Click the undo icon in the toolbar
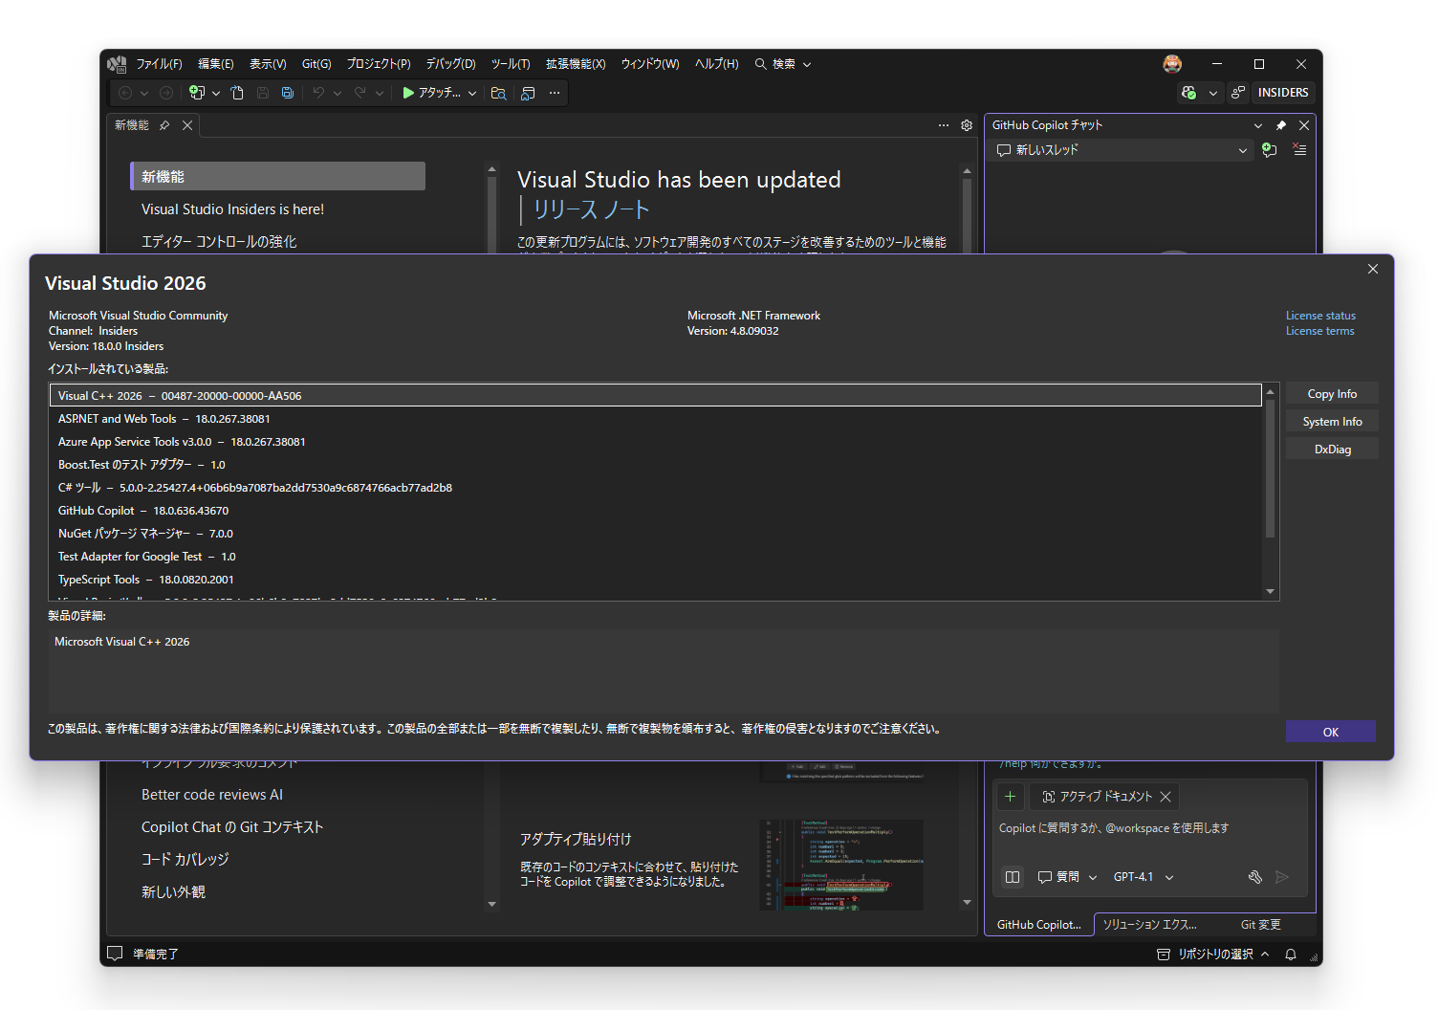Screen dimensions: 1438x1010 point(319,93)
